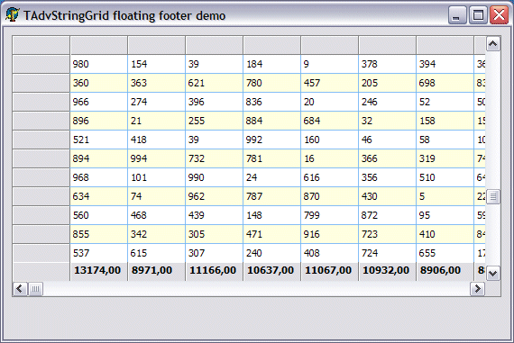Select the cell containing 510
This screenshot has height=343, width=514.
pyautogui.click(x=445, y=178)
